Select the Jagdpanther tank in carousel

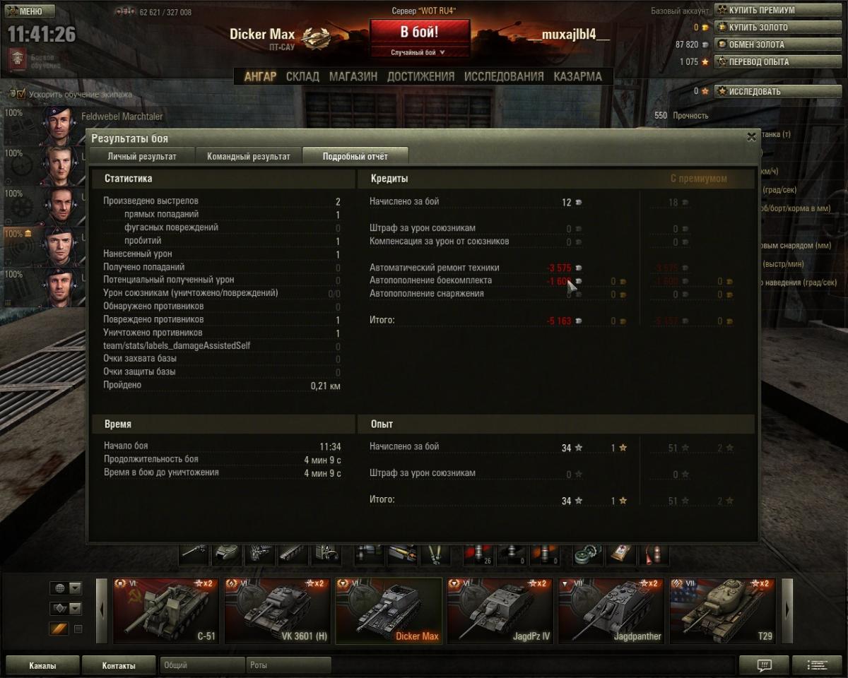(611, 611)
